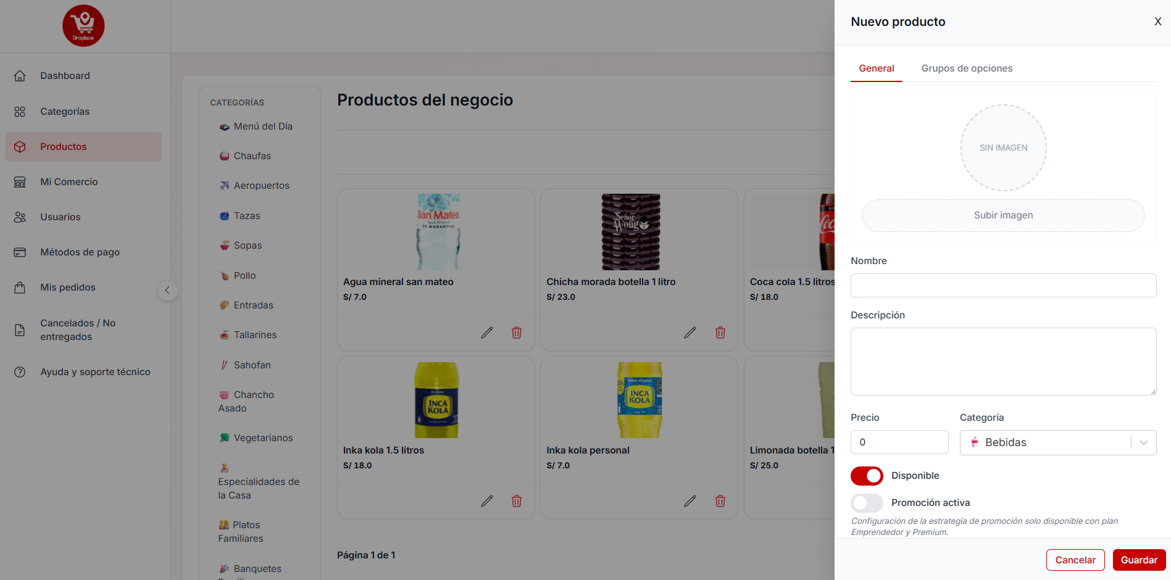Click the Métodos de pago card icon
The width and height of the screenshot is (1171, 580).
point(20,252)
